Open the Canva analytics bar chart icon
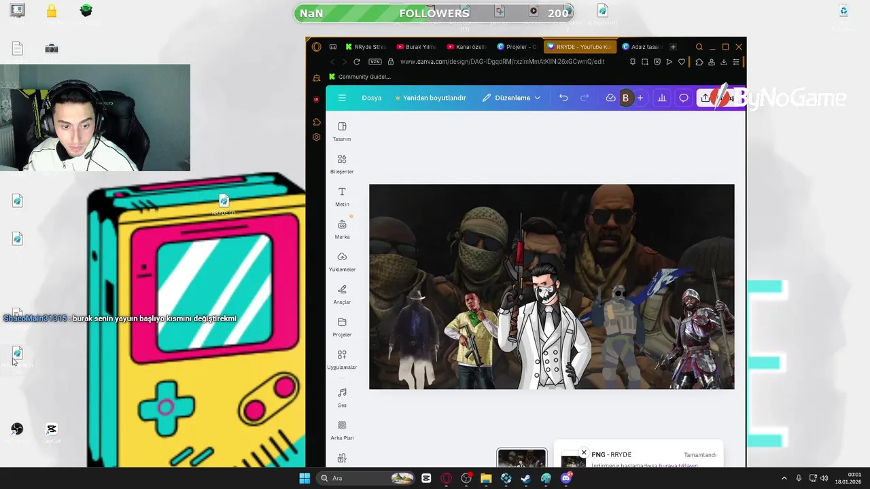The height and width of the screenshot is (489, 870). click(x=662, y=98)
